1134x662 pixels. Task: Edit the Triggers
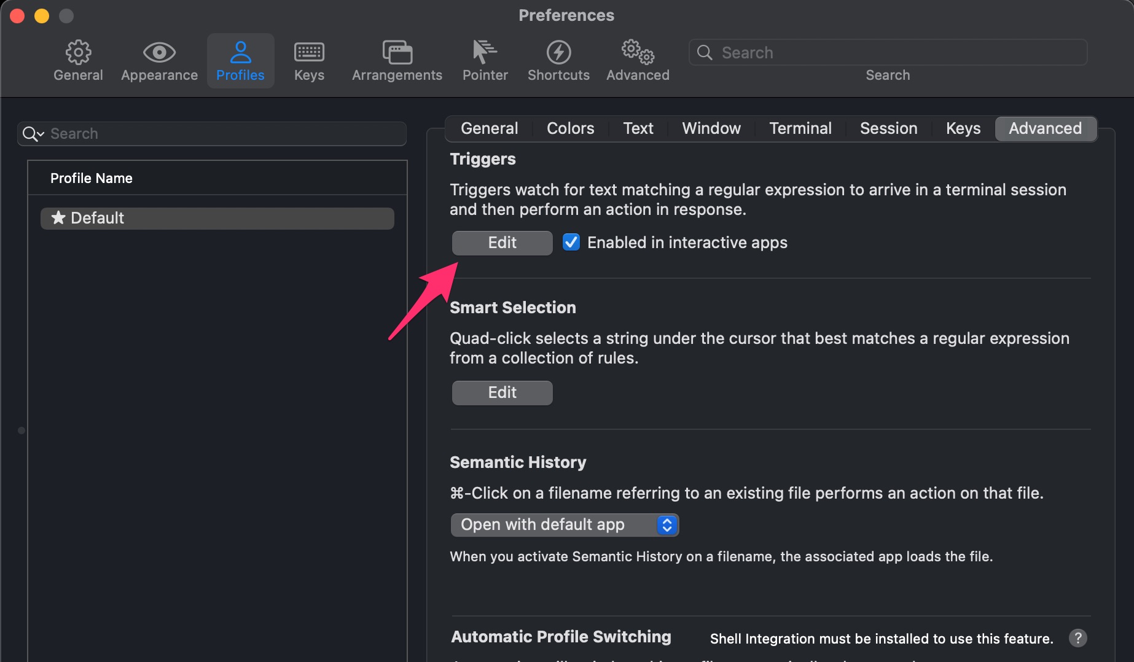coord(502,243)
